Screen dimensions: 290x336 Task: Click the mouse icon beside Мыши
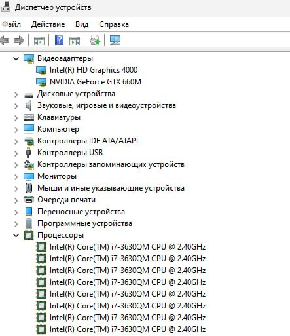coord(29,188)
